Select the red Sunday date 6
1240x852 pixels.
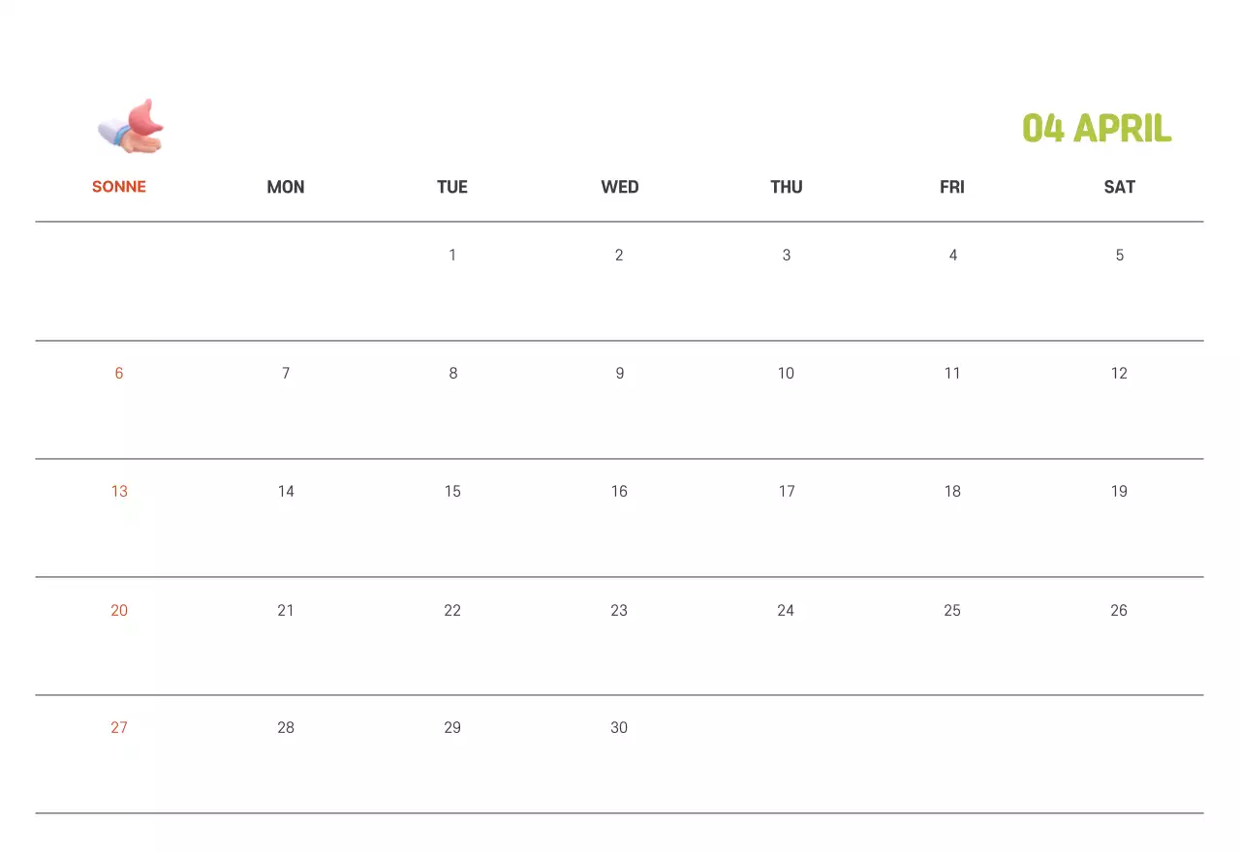[x=119, y=373]
